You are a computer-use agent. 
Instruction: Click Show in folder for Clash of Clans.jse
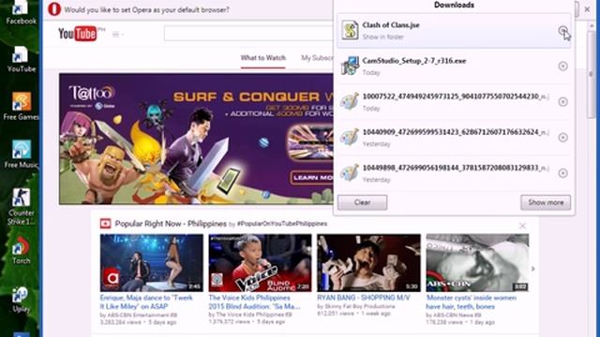coord(383,37)
